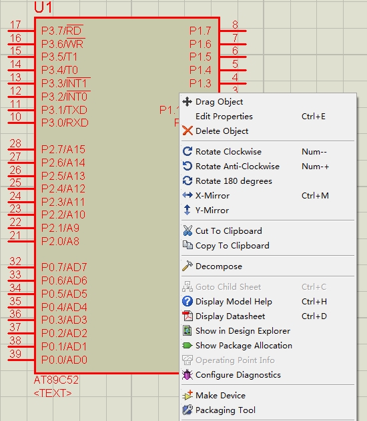Click the Y-Mirror vertical arrow icon
367x421 pixels.
point(187,210)
